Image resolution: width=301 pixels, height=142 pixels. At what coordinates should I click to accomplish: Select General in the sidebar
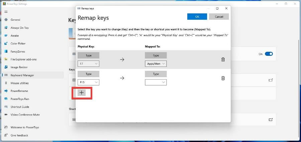pos(15,20)
